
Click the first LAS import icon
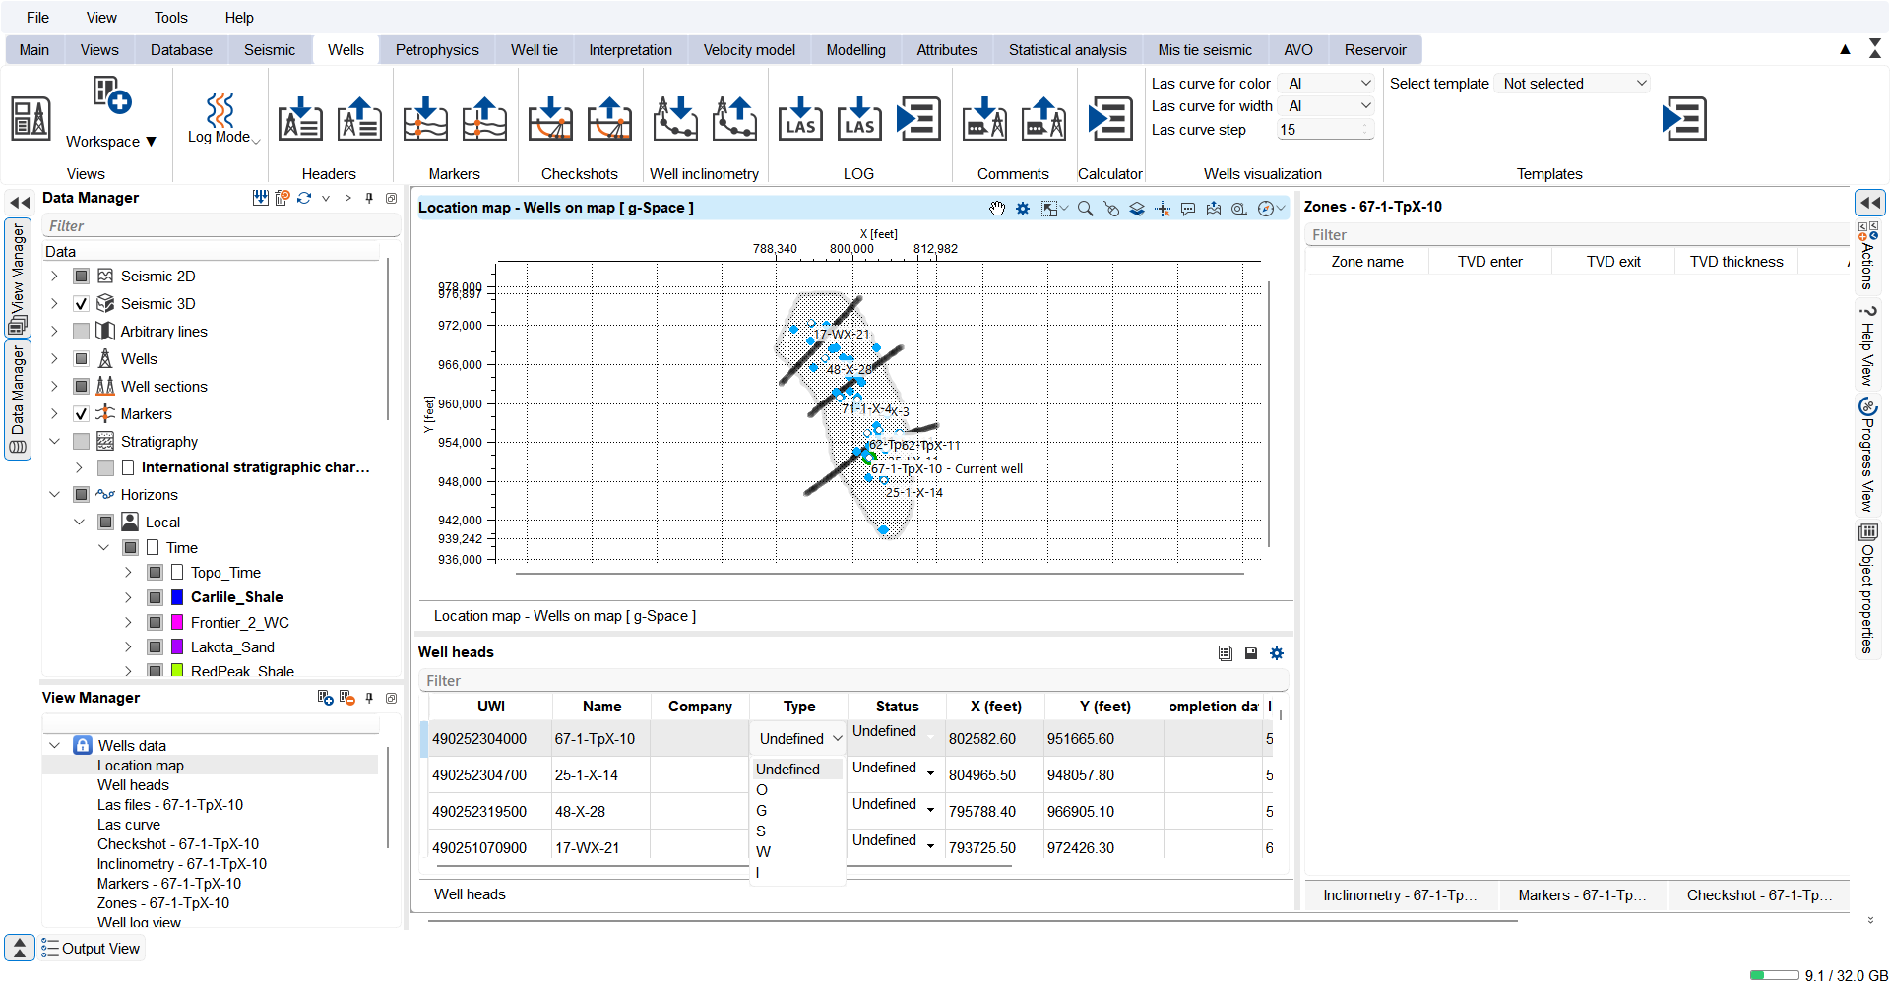click(x=800, y=119)
